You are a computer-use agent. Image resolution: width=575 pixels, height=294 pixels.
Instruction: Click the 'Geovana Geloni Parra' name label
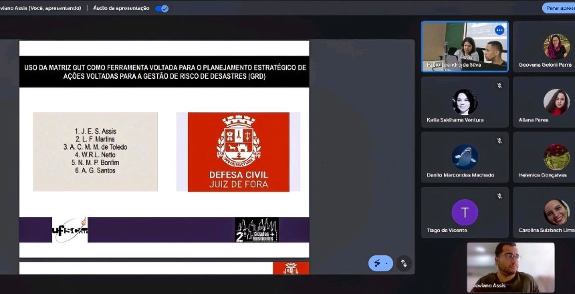click(545, 65)
